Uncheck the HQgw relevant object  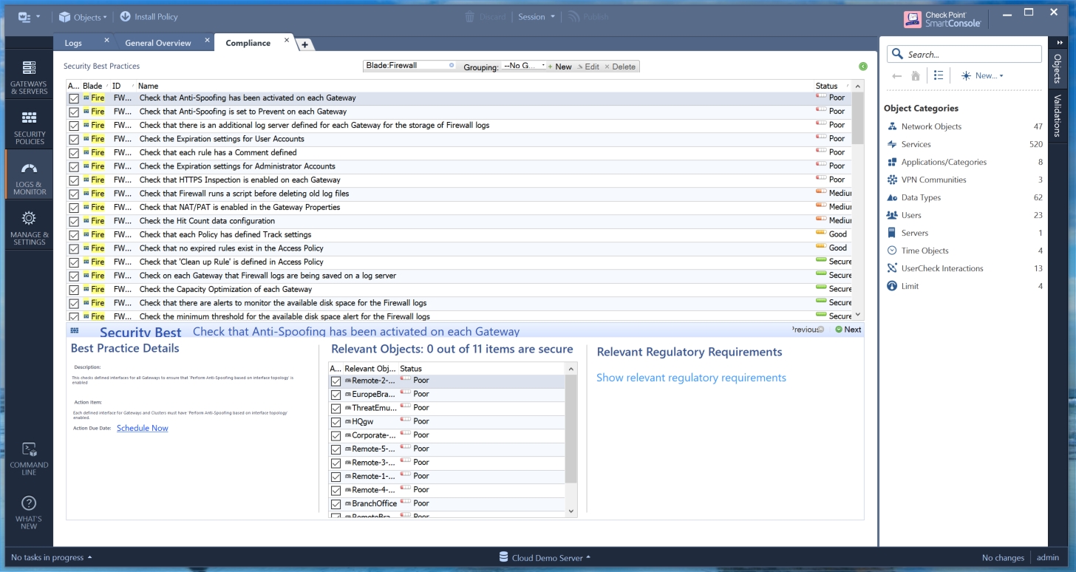point(336,422)
